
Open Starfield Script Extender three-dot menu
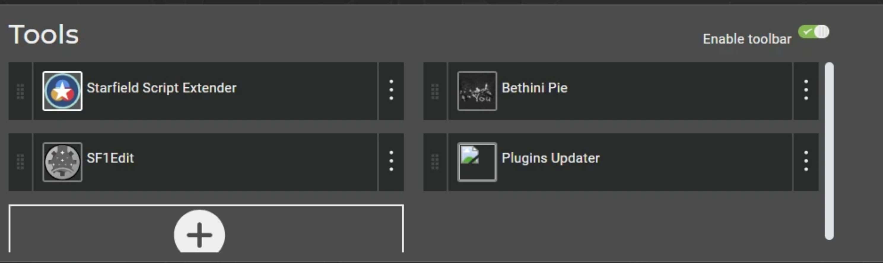(x=391, y=90)
